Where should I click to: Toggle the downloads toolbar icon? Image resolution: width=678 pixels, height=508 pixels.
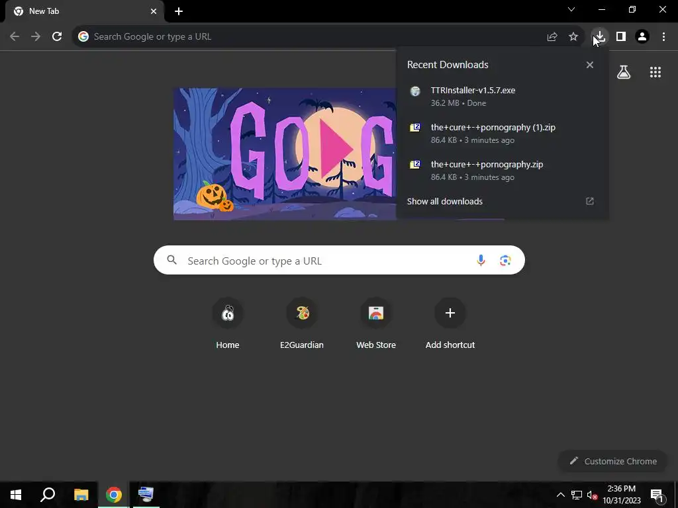[x=600, y=37]
